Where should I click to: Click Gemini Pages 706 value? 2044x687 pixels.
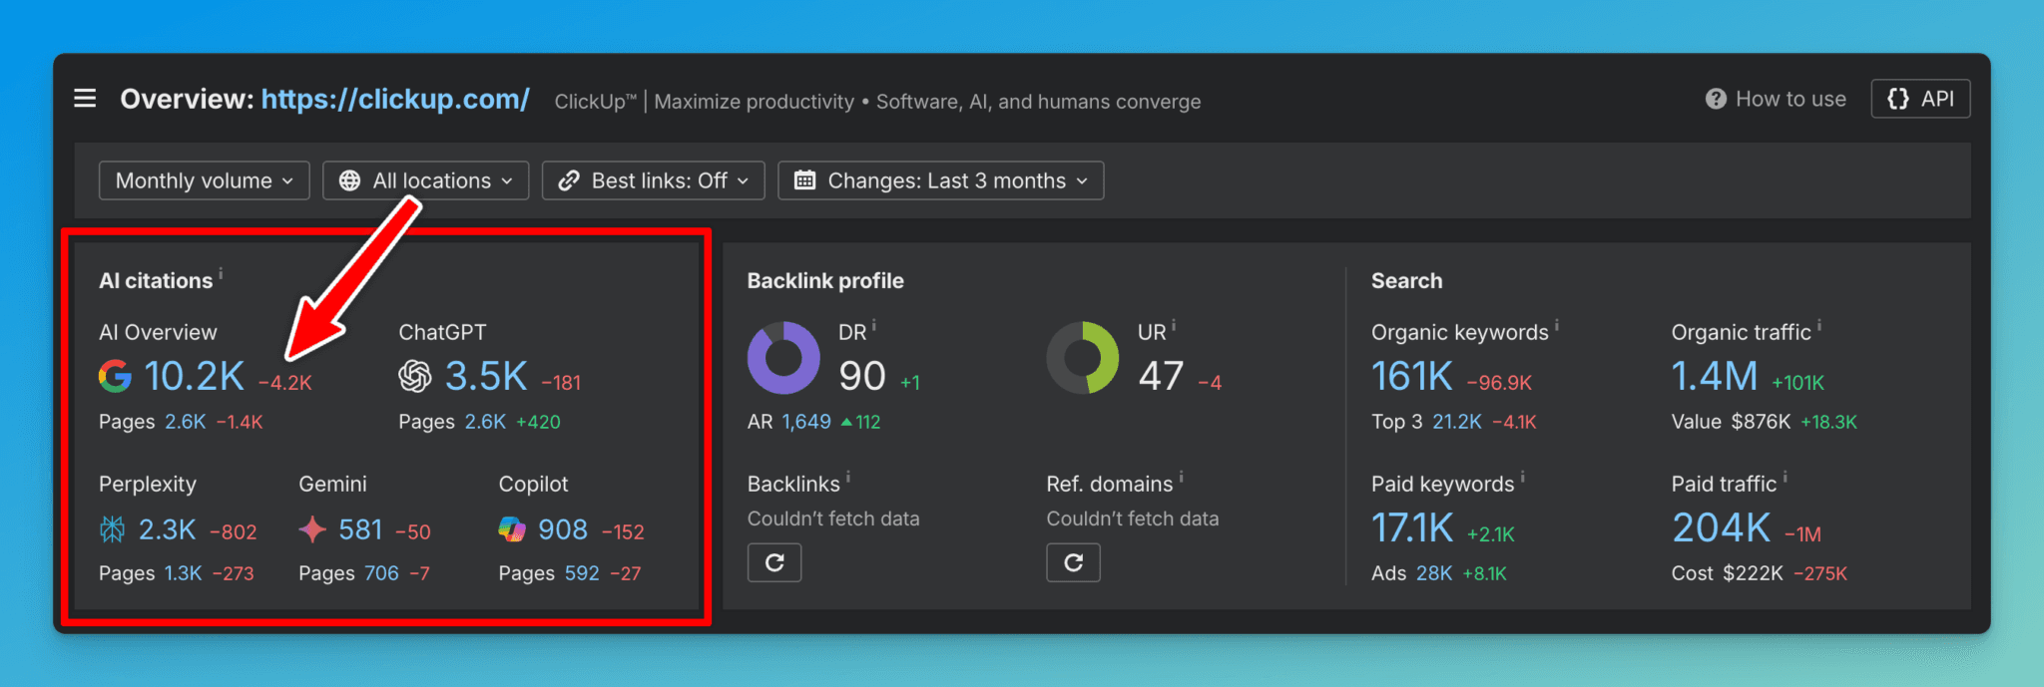381,573
